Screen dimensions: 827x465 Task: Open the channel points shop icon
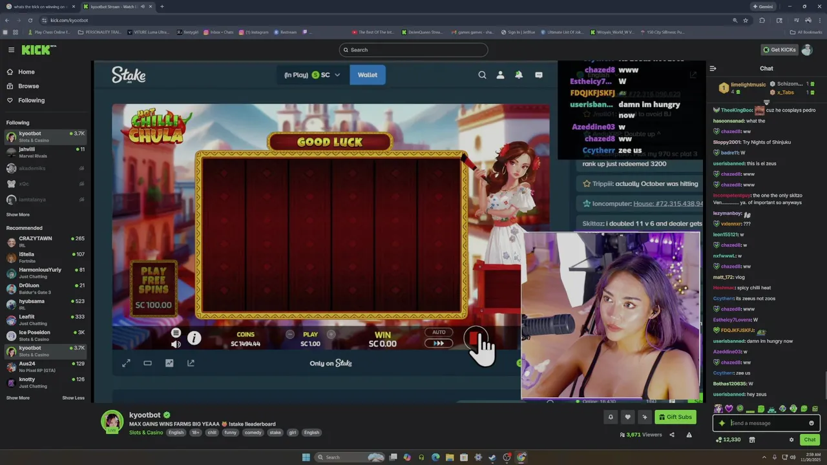[752, 440]
